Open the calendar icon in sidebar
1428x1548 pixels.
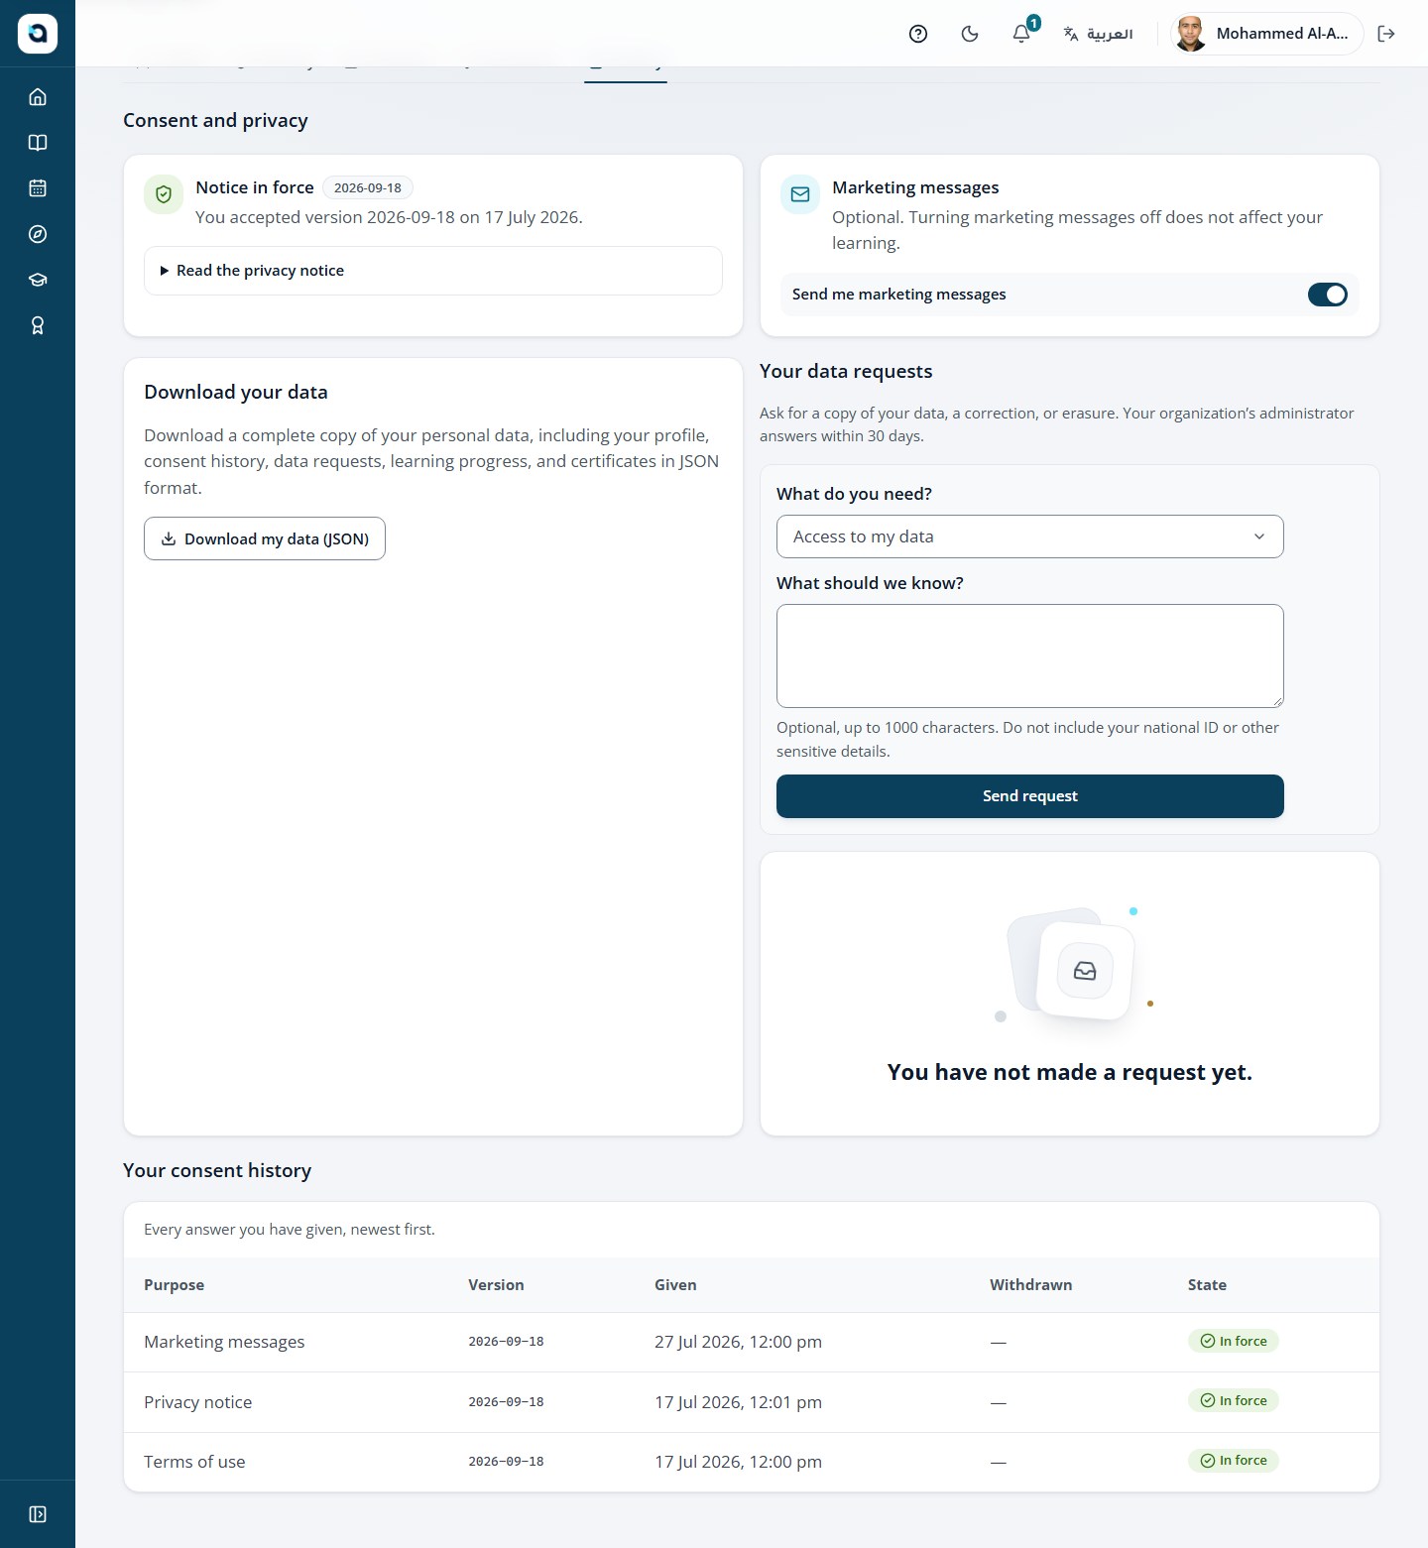coord(38,188)
